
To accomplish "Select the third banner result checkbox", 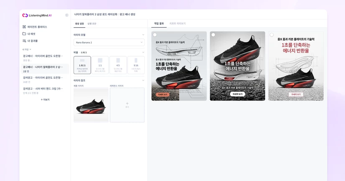I will tap(272, 35).
